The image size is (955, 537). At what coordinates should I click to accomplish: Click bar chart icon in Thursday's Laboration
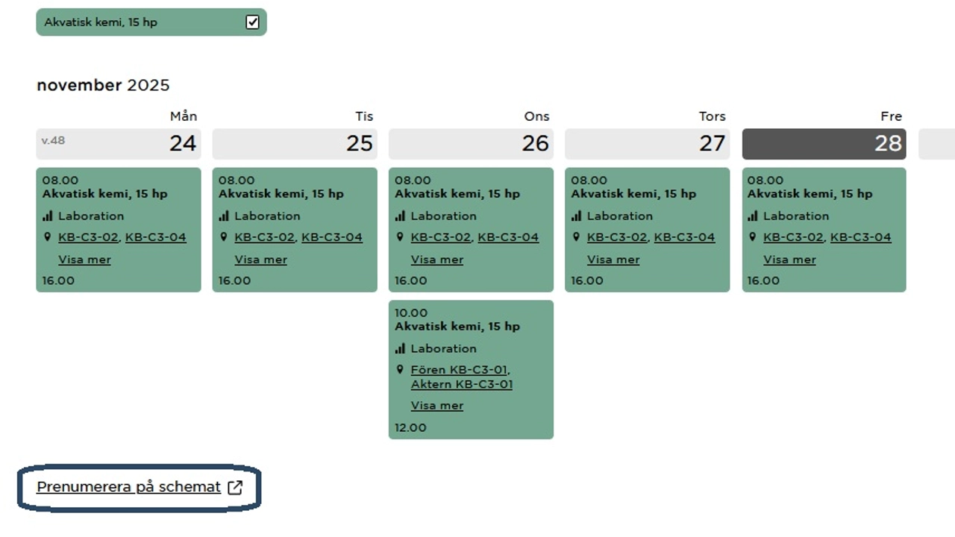pos(576,216)
